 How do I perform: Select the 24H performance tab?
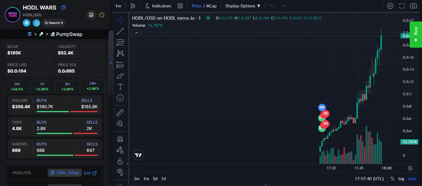[x=93, y=86]
